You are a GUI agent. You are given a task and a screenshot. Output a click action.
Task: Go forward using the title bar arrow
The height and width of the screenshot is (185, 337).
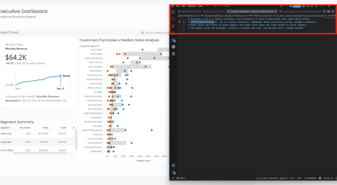[x=220, y=6]
